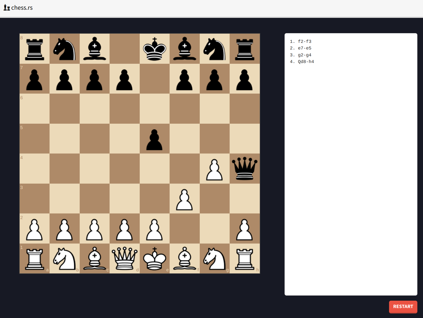
Task: Click the white pawn on g4
Action: click(215, 169)
